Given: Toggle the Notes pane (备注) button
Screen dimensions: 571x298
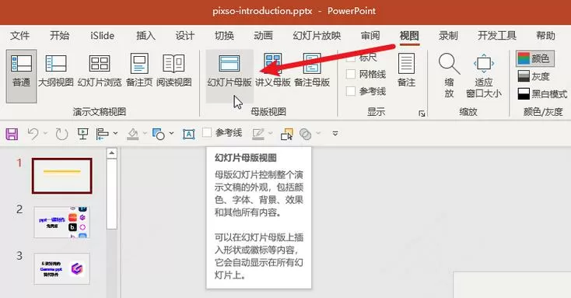Looking at the screenshot, I should click(x=406, y=70).
